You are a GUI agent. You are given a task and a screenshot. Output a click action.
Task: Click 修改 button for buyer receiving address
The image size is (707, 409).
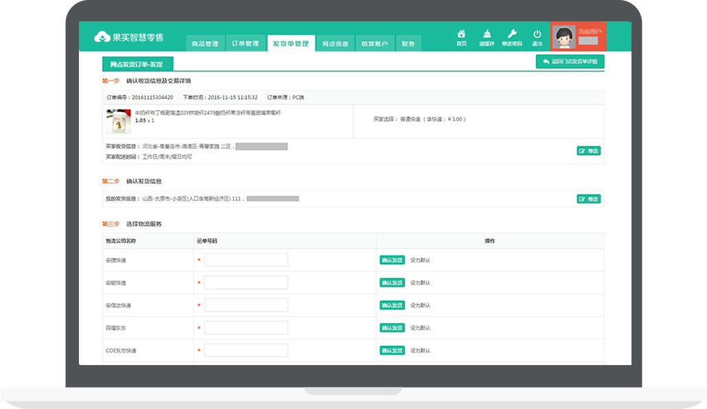(x=588, y=151)
